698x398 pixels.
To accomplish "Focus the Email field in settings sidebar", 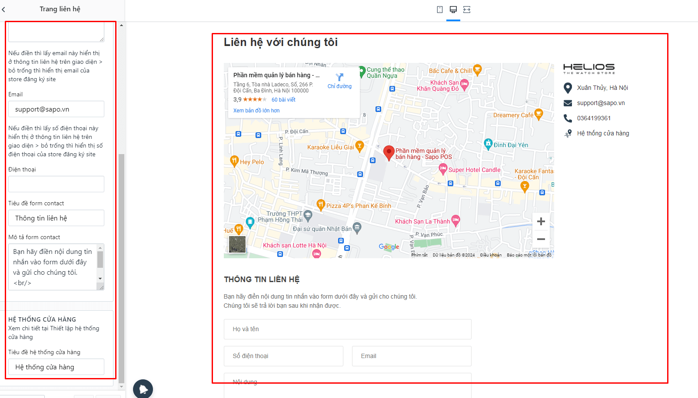I will [56, 109].
